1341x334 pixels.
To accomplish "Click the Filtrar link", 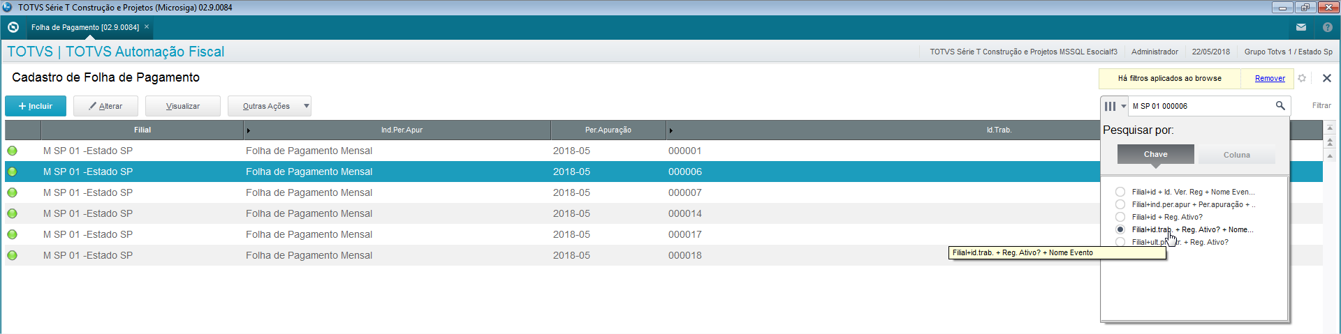I will (x=1321, y=105).
